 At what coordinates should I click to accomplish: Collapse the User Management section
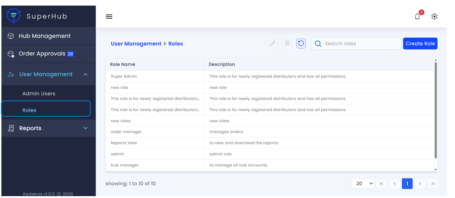[86, 74]
